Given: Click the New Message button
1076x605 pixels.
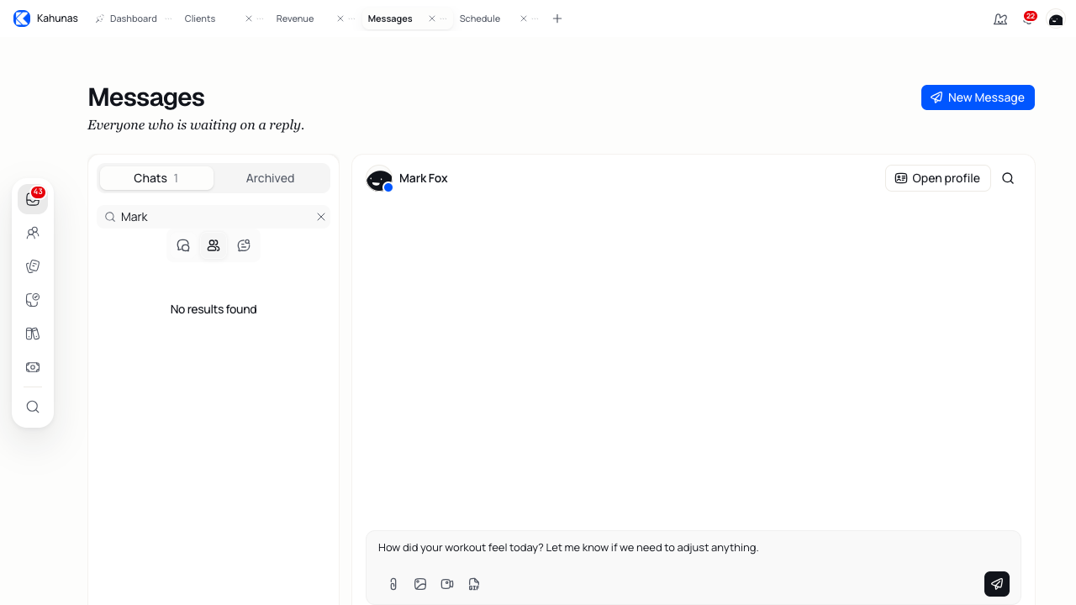Looking at the screenshot, I should (978, 97).
